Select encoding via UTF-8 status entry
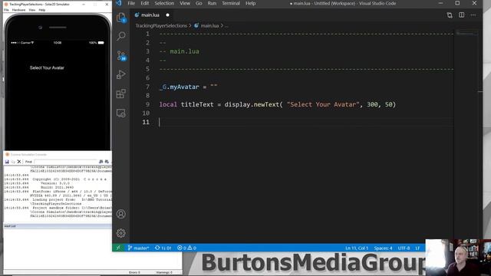Image resolution: width=491 pixels, height=276 pixels. (404, 248)
